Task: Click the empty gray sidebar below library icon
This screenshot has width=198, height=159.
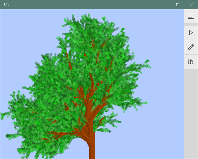Action: point(191,114)
